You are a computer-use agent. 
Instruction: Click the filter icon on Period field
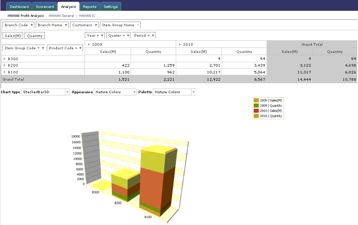pos(153,36)
